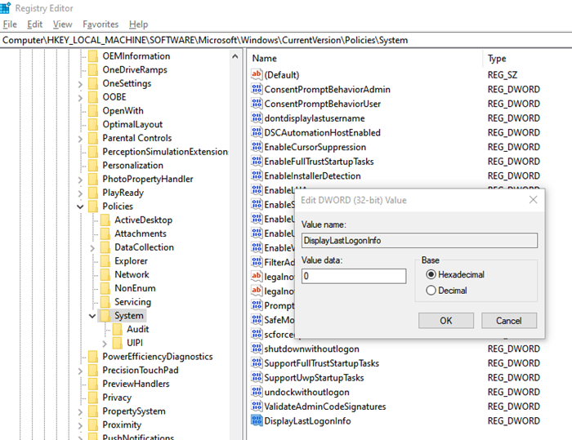This screenshot has height=440, width=572.
Task: Expand the PhotoPropertyHandler key
Action: pyautogui.click(x=80, y=180)
